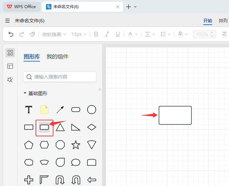Viewport: 229px width, 186px height.
Task: Choose the corner L-shape
Action: [x=44, y=180]
